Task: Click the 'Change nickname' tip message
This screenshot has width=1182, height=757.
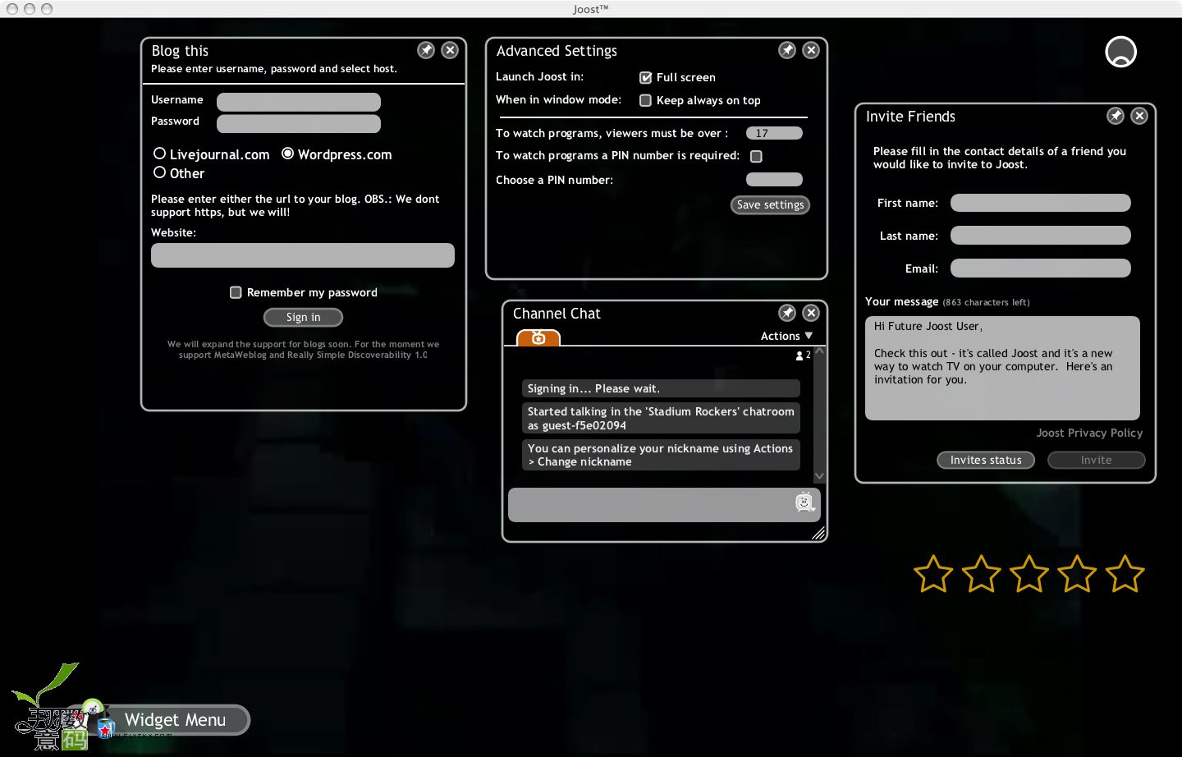Action: 661,455
